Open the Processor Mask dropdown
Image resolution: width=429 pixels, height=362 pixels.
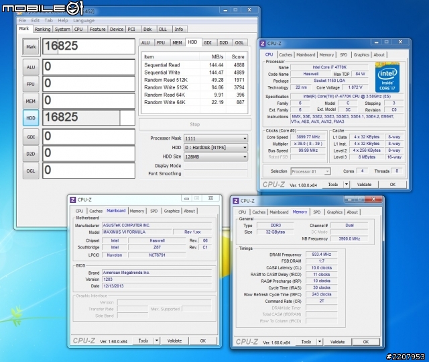click(x=216, y=138)
